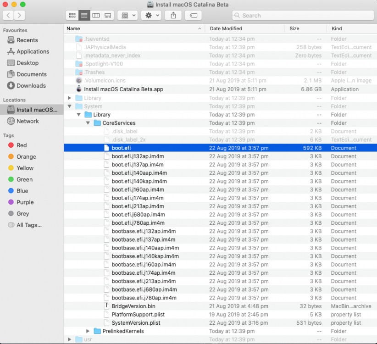377x344 pixels.
Task: Select bootbase.efi.j213ap.im4m file
Action: pyautogui.click(x=220, y=281)
